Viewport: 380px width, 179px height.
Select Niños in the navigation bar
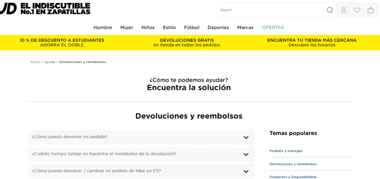[x=148, y=27]
